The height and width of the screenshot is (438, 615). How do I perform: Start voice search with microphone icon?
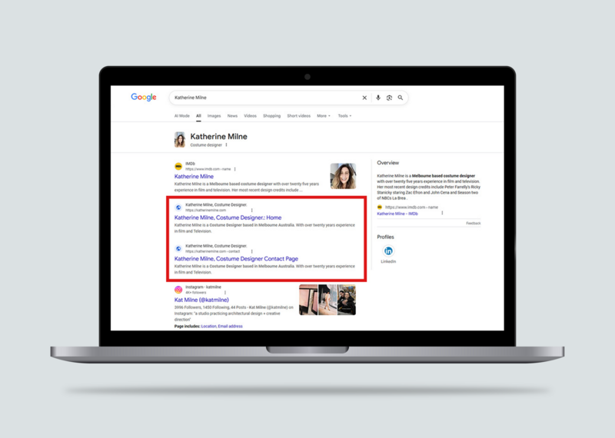click(x=377, y=98)
